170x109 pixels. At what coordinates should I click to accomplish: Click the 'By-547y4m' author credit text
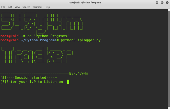pyautogui.click(x=79, y=74)
